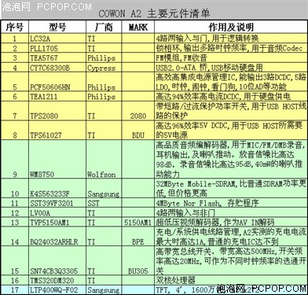Viewport: 308px width, 295px height.
Task: Click Philips vendor in TEA5767 row
Action: (104, 58)
